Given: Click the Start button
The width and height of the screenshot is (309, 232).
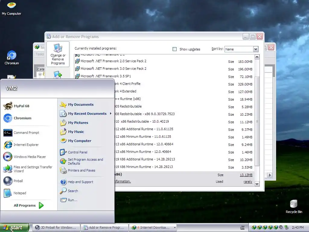Looking at the screenshot, I should [x=14, y=227].
